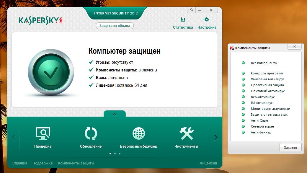This screenshot has height=173, width=307.
Task: Click the Kaspersky K icon in Компоненты защиты title
Action: tap(232, 48)
